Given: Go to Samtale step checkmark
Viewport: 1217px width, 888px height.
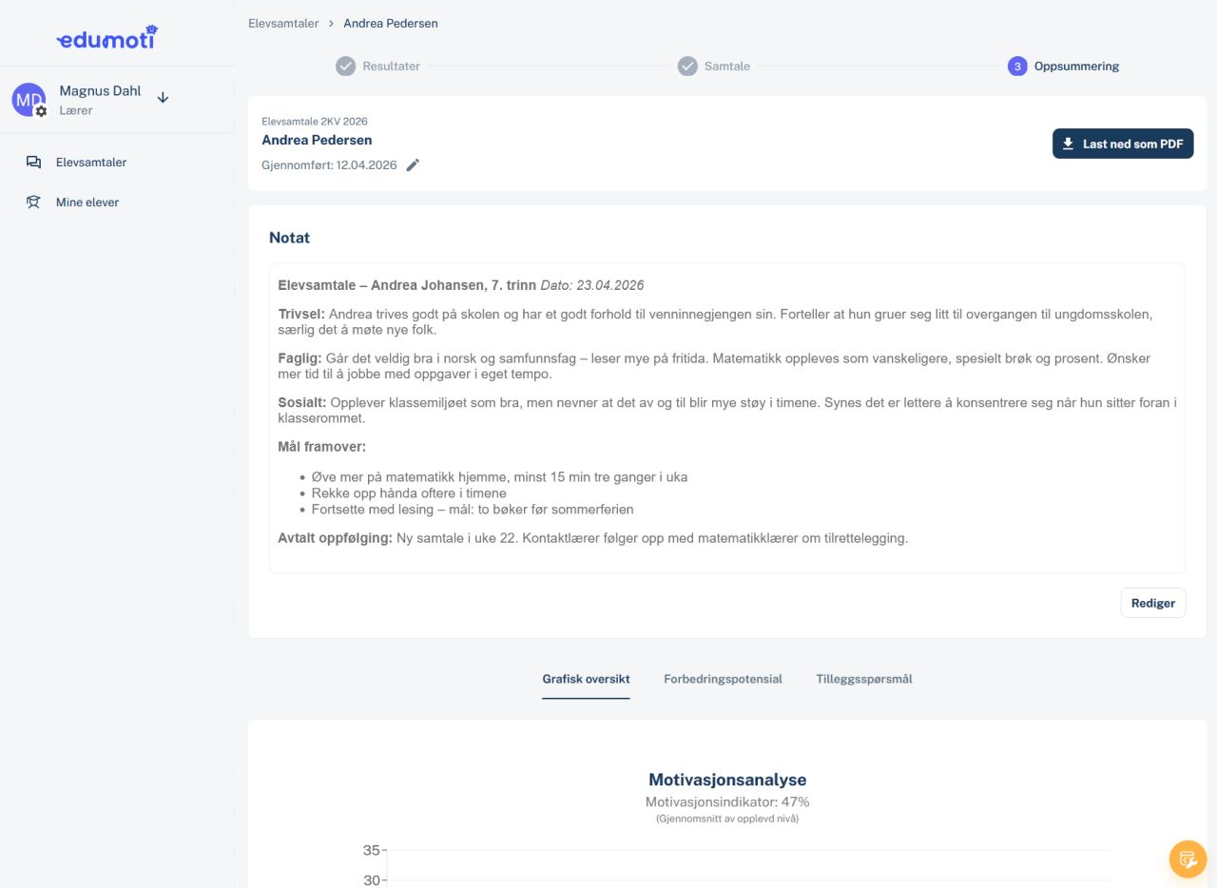Looking at the screenshot, I should point(687,67).
